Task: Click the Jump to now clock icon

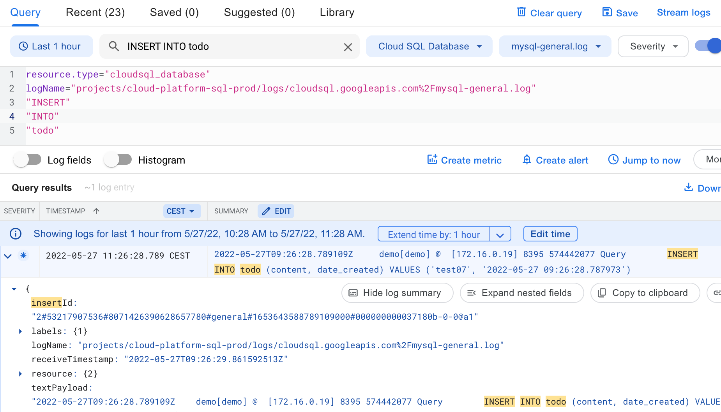Action: pyautogui.click(x=613, y=159)
